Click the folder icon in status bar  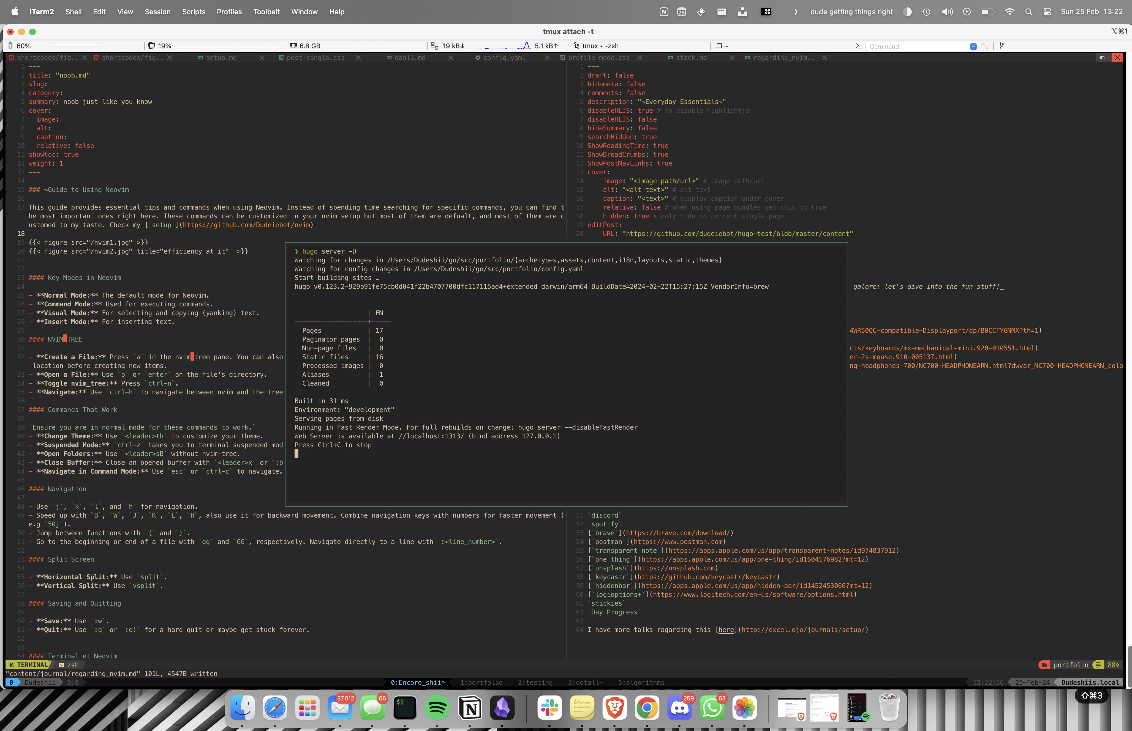point(718,46)
